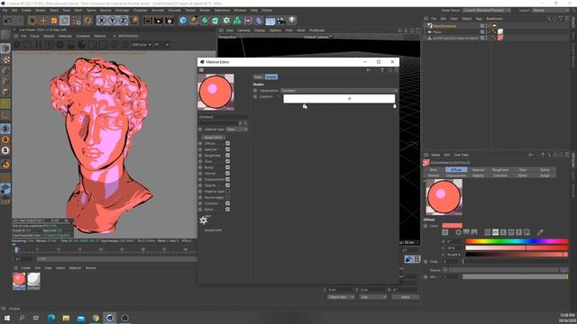The image size is (577, 324).
Task: Enable the Round edges checkbox
Action: 227,197
